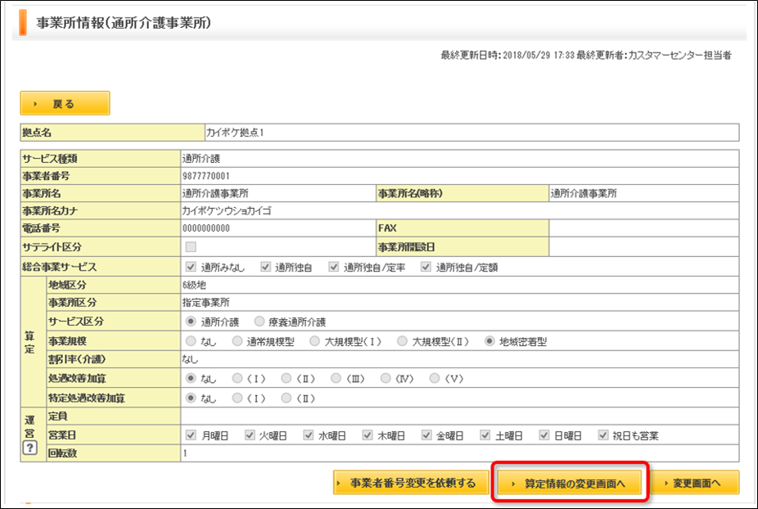The width and height of the screenshot is (758, 509).
Task: Click the 地域区分 value 6級地
Action: click(x=194, y=286)
